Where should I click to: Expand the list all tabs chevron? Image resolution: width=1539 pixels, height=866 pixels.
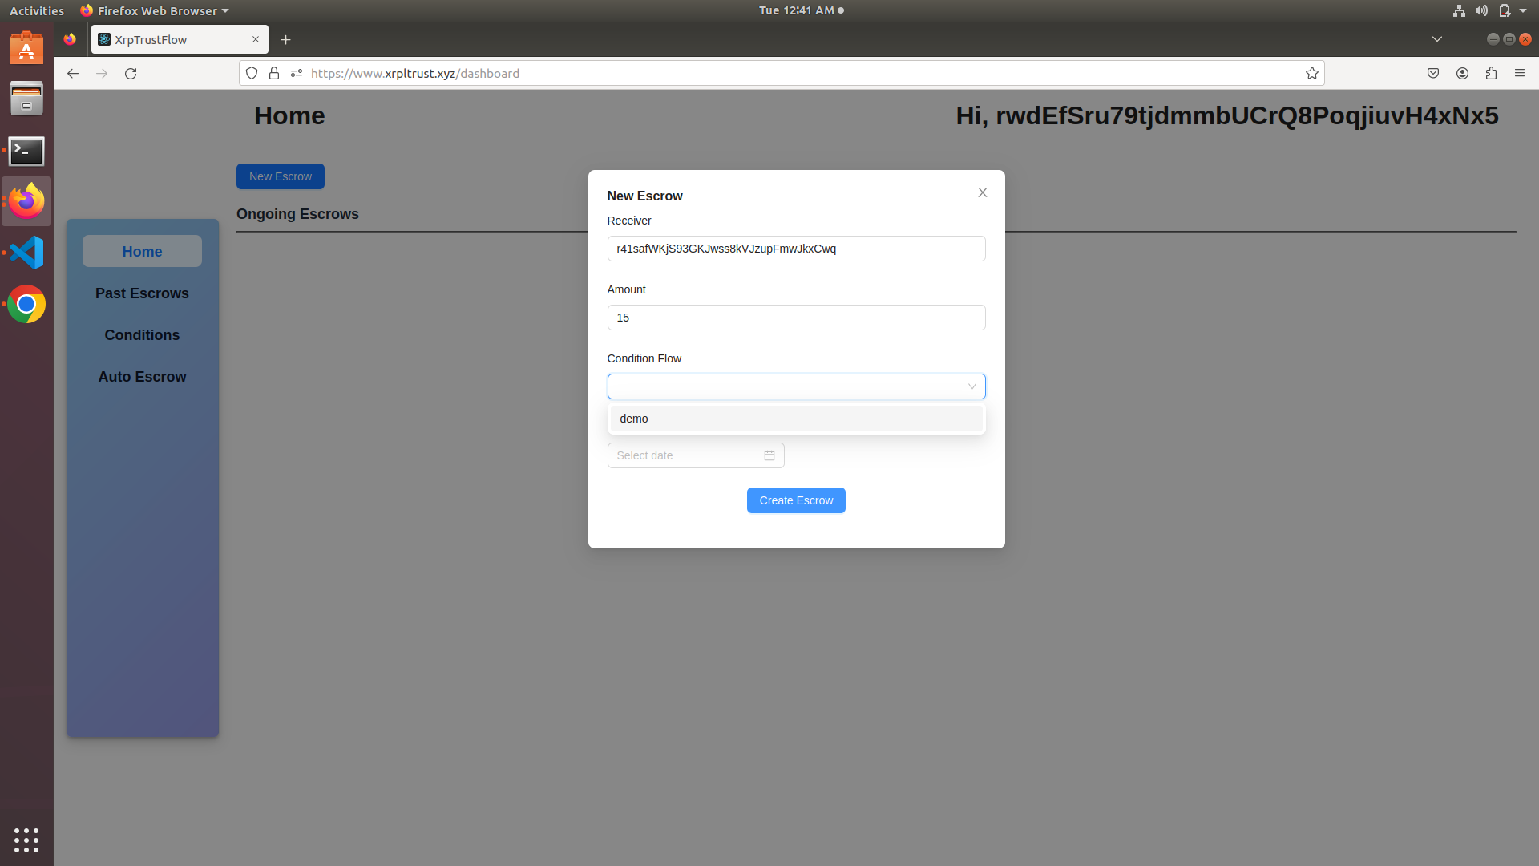pyautogui.click(x=1436, y=39)
